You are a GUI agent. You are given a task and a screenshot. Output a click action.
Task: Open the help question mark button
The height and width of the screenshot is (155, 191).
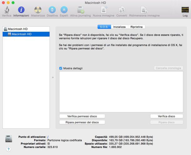pos(8,149)
